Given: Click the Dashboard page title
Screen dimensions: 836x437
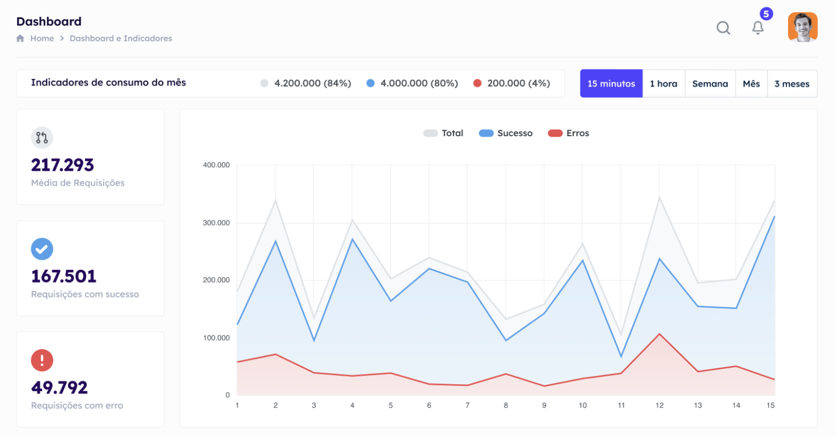Looking at the screenshot, I should pos(49,21).
